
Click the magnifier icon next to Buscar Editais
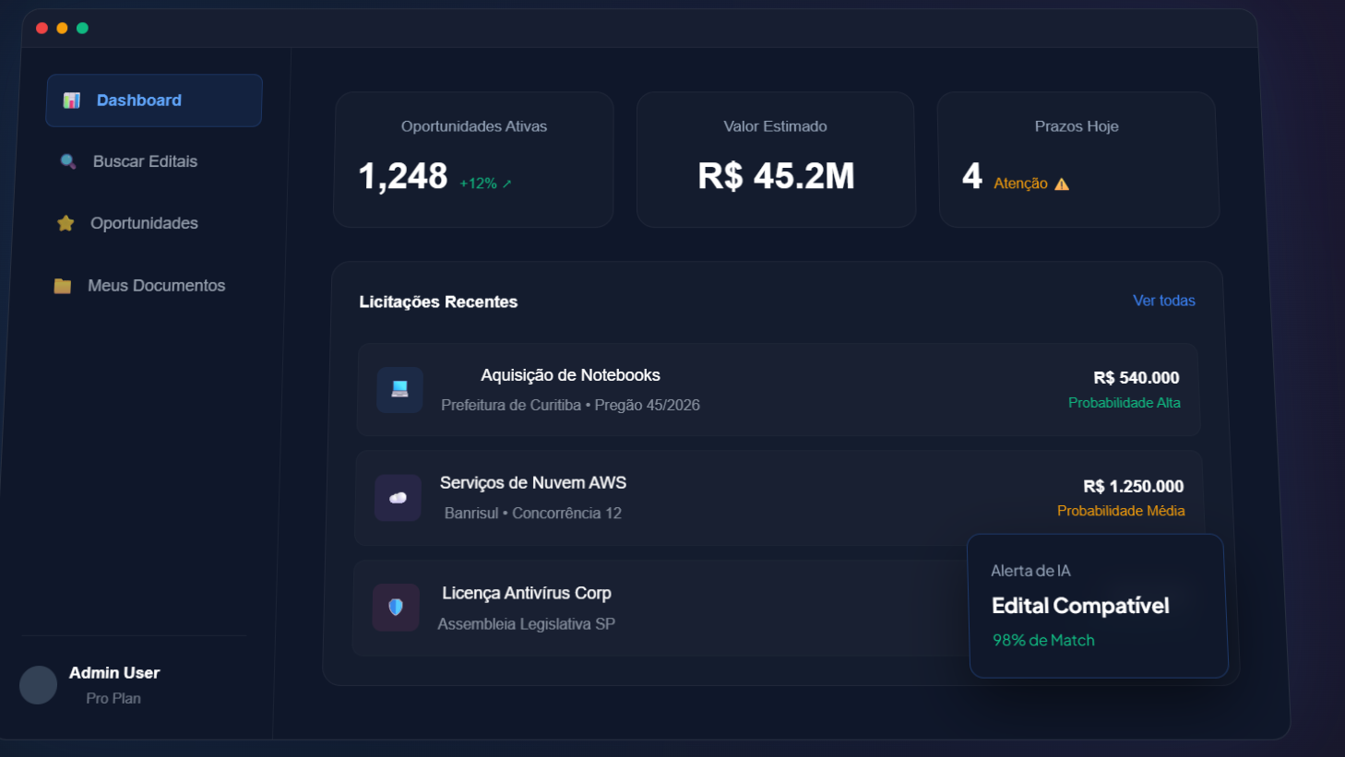click(x=67, y=160)
